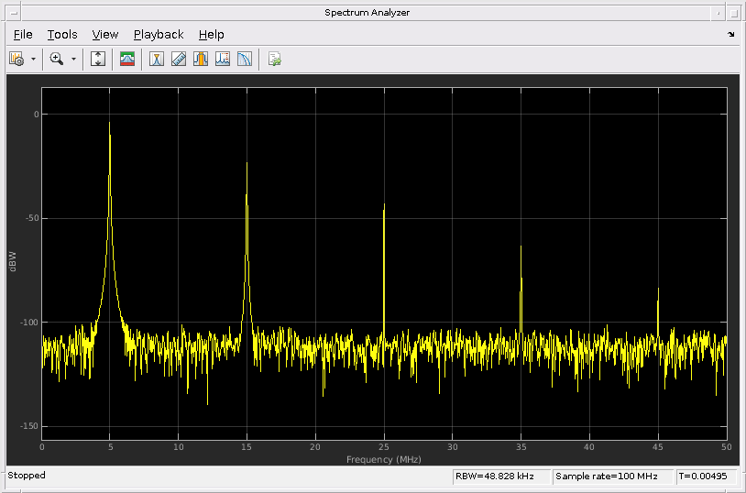Open the View menu
The width and height of the screenshot is (746, 493).
point(105,34)
